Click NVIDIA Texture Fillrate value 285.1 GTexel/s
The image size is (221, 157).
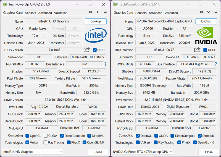(x=202, y=78)
